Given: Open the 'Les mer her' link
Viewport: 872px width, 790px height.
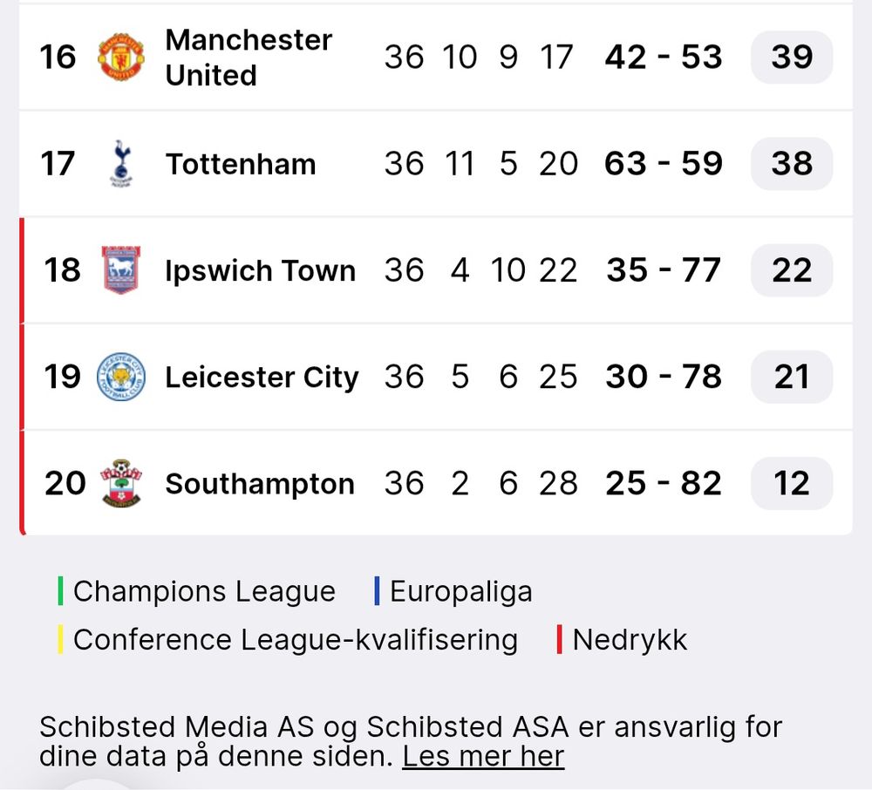Looking at the screenshot, I should (x=483, y=756).
